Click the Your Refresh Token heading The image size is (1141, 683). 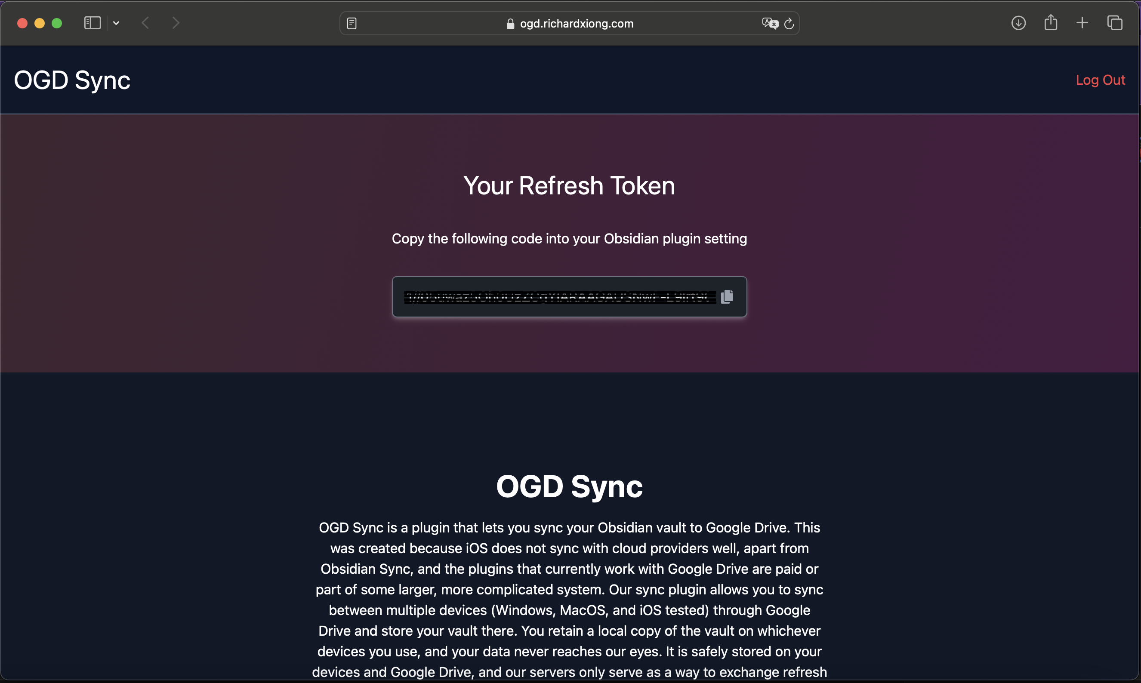click(569, 185)
